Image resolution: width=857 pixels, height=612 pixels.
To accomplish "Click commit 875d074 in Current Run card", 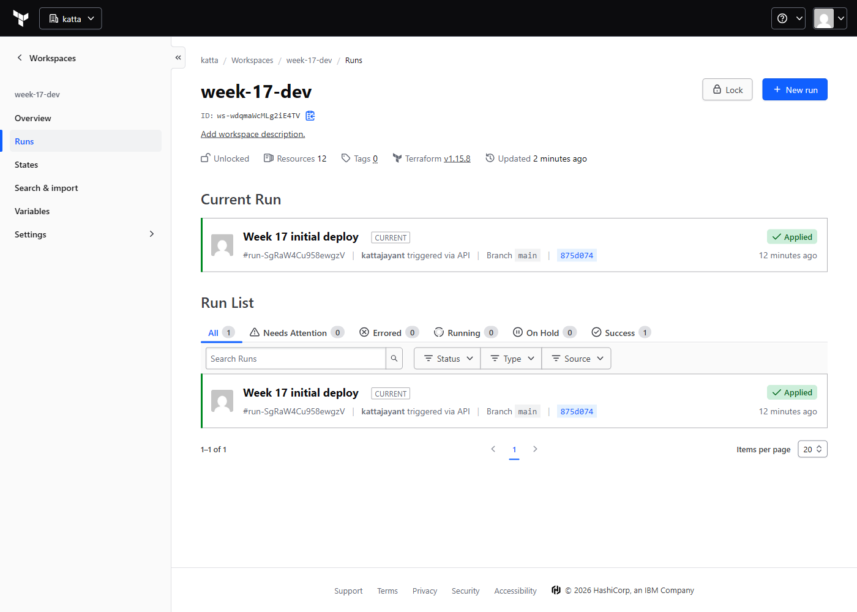I will point(577,256).
